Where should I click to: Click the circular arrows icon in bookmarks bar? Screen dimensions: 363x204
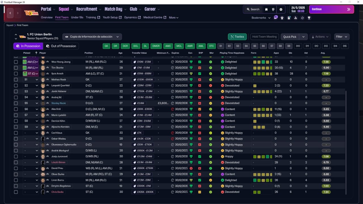coord(302,18)
